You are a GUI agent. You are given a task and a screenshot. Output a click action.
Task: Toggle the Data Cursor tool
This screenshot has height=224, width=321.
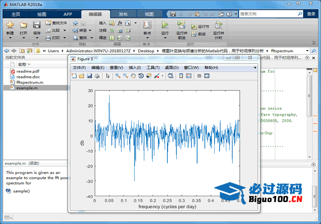[149, 76]
